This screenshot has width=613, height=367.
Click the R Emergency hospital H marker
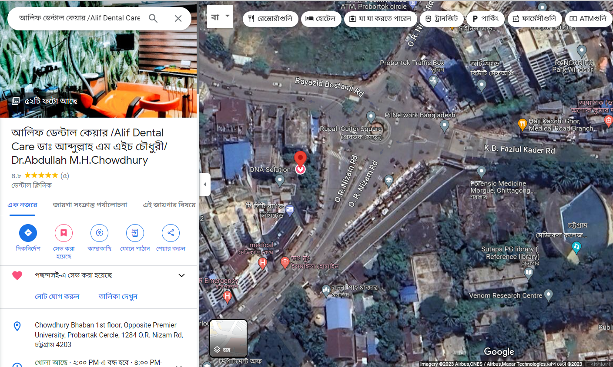pos(227,296)
